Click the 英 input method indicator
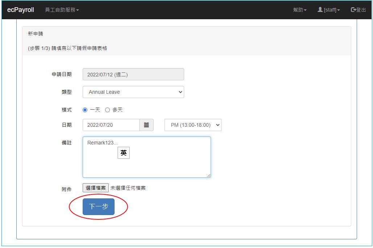Image resolution: width=373 pixels, height=248 pixels. tap(124, 153)
